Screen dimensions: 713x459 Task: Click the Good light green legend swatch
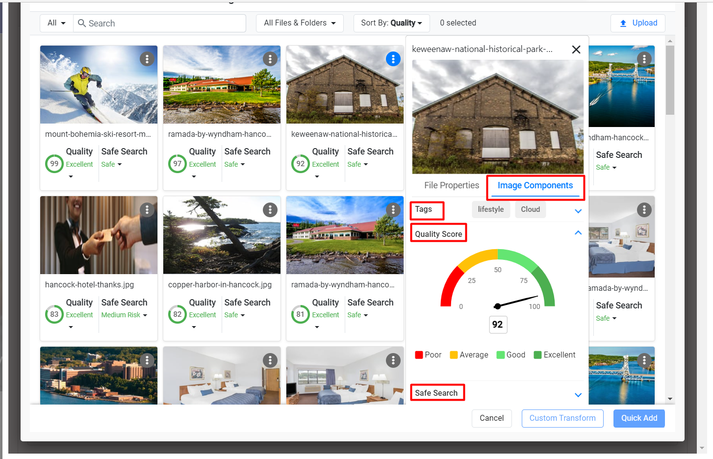pos(500,355)
